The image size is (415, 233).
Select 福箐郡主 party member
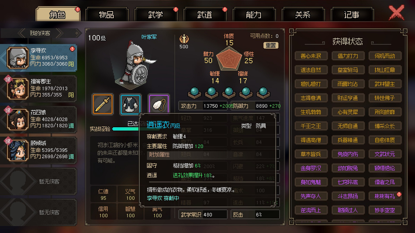point(39,88)
